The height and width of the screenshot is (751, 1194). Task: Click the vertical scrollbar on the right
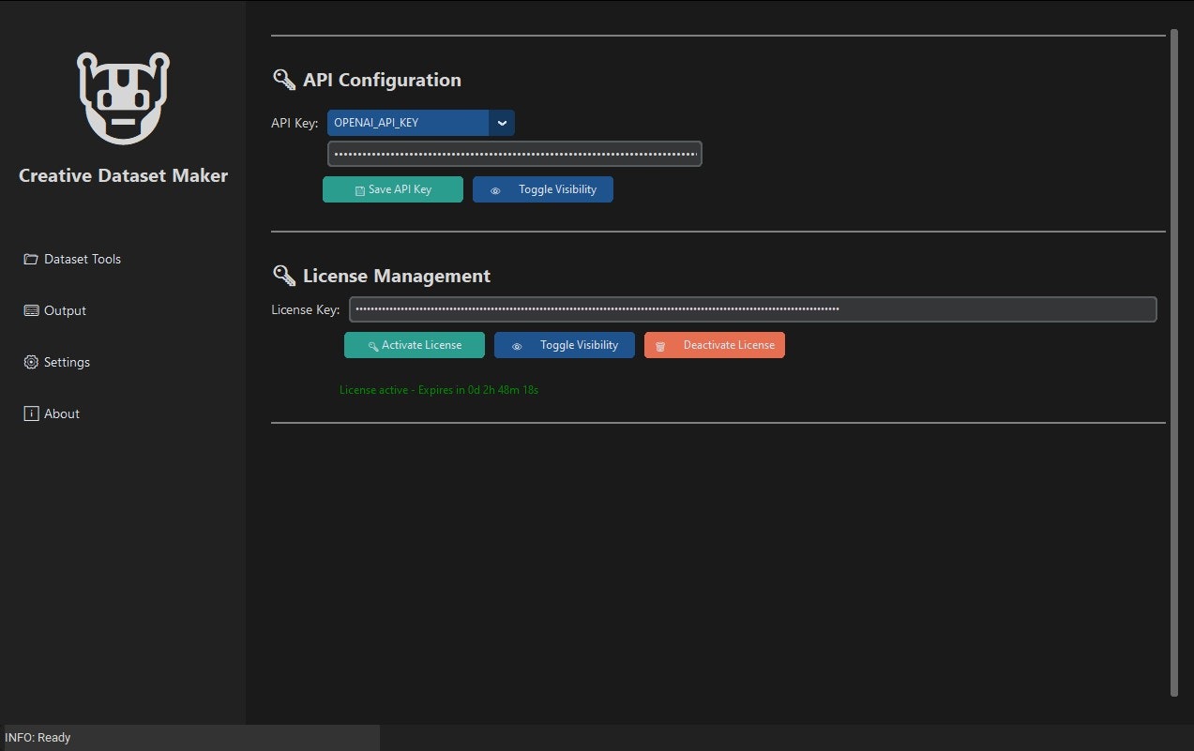pyautogui.click(x=1174, y=363)
